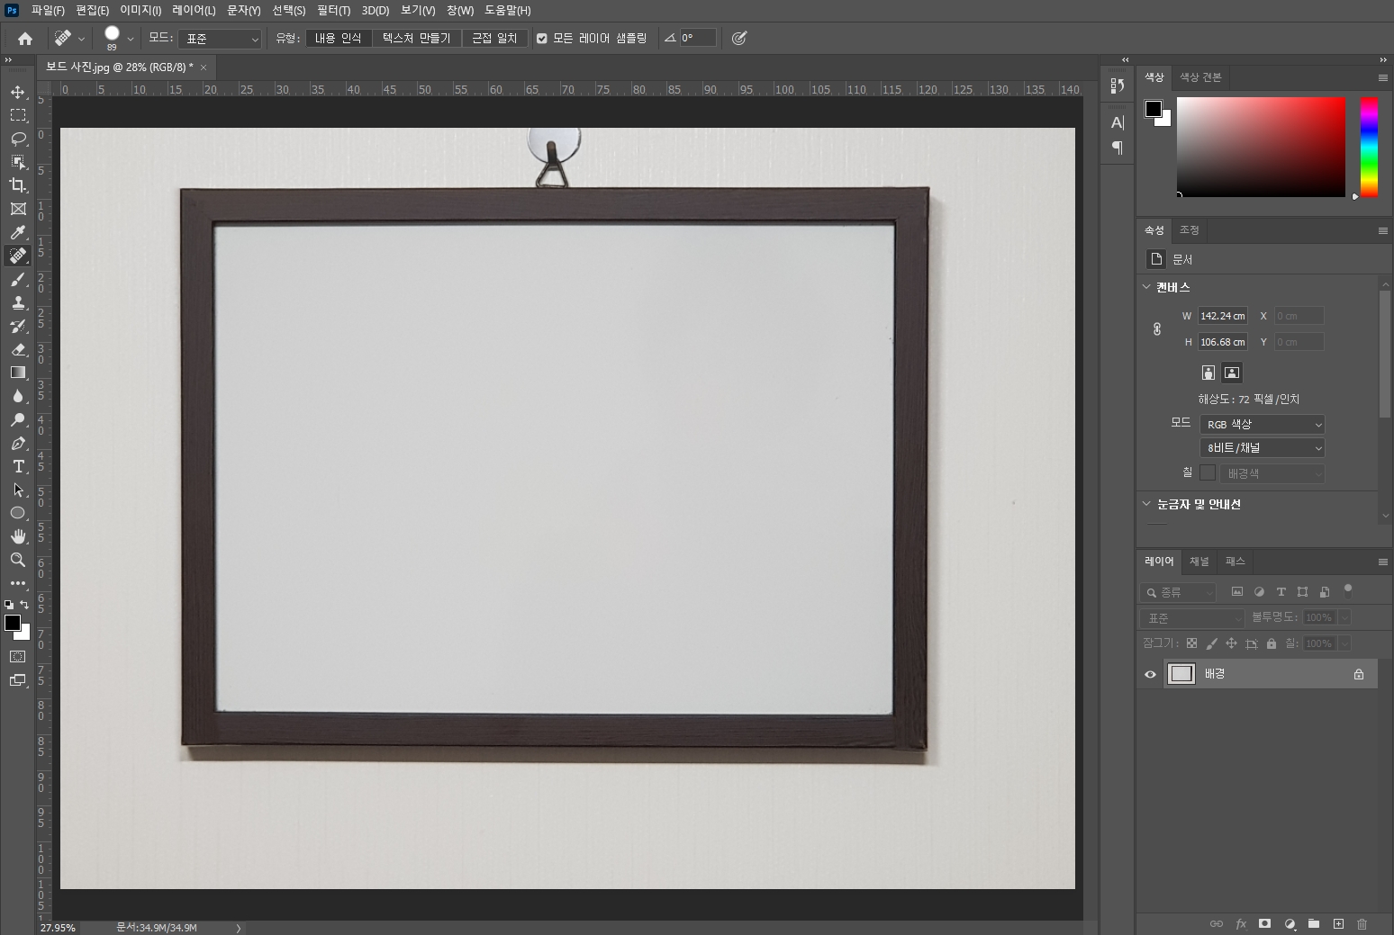1394x935 pixels.
Task: Open the 모드 표준 dropdown in options bar
Action: 220,39
